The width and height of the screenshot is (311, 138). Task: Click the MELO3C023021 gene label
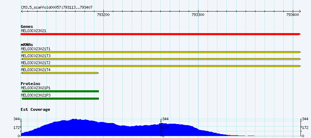34,31
